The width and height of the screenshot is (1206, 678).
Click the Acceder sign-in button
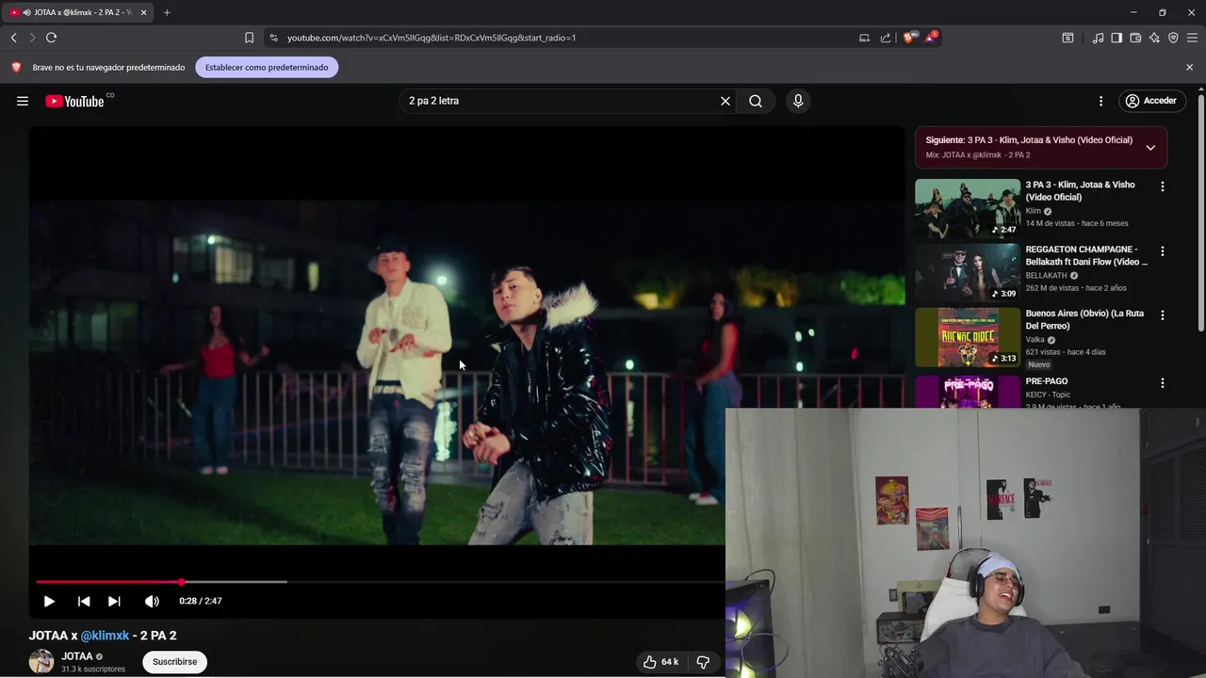1151,101
